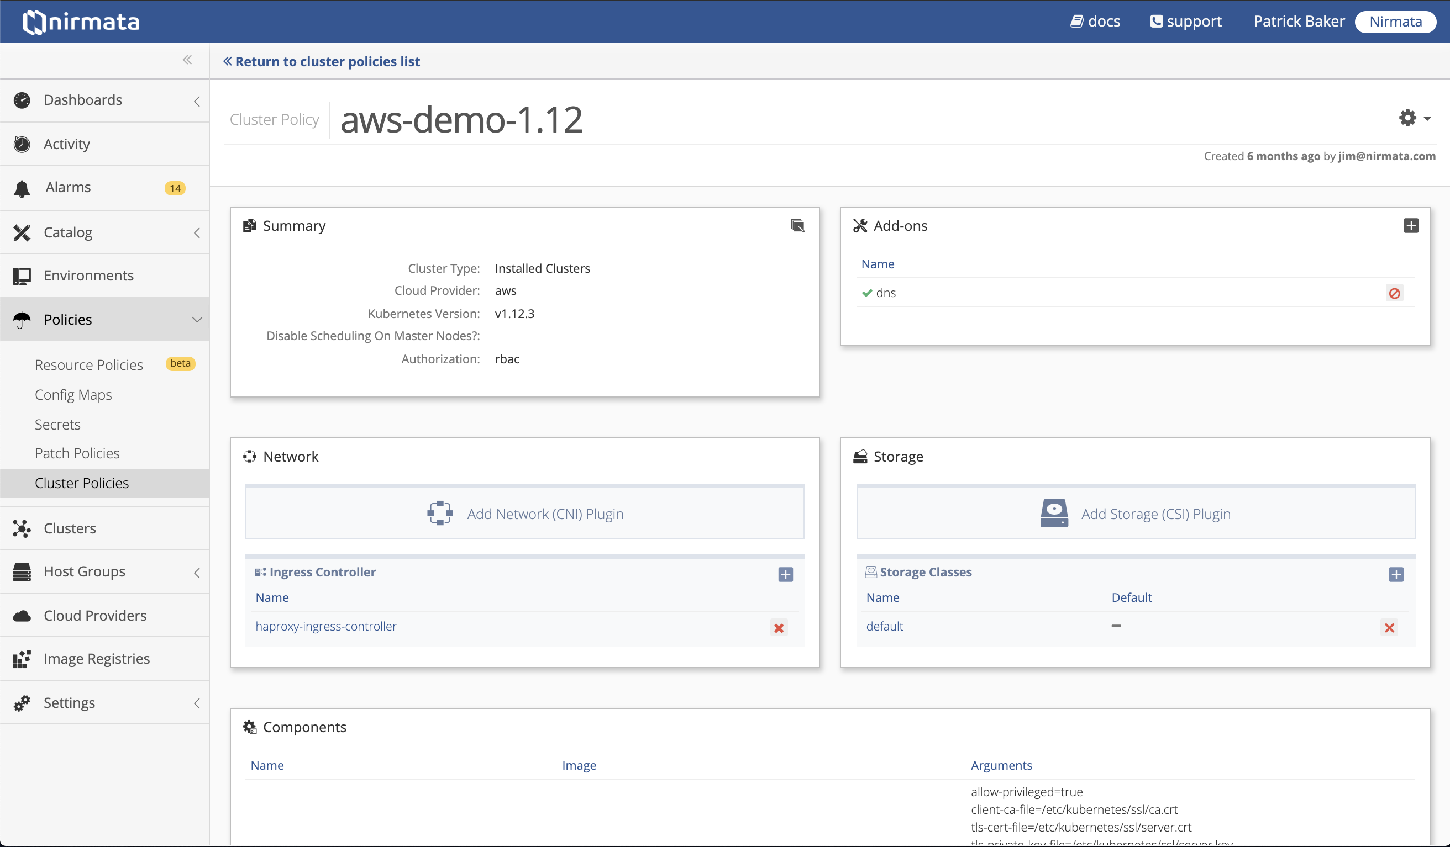The width and height of the screenshot is (1450, 847).
Task: Click the Nirmata logo
Action: 81,22
